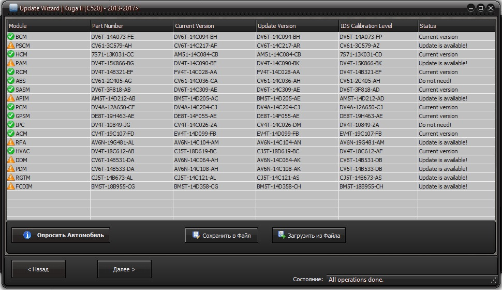Click the Update Version column header
Screen dimensions: 502x290
point(298,26)
